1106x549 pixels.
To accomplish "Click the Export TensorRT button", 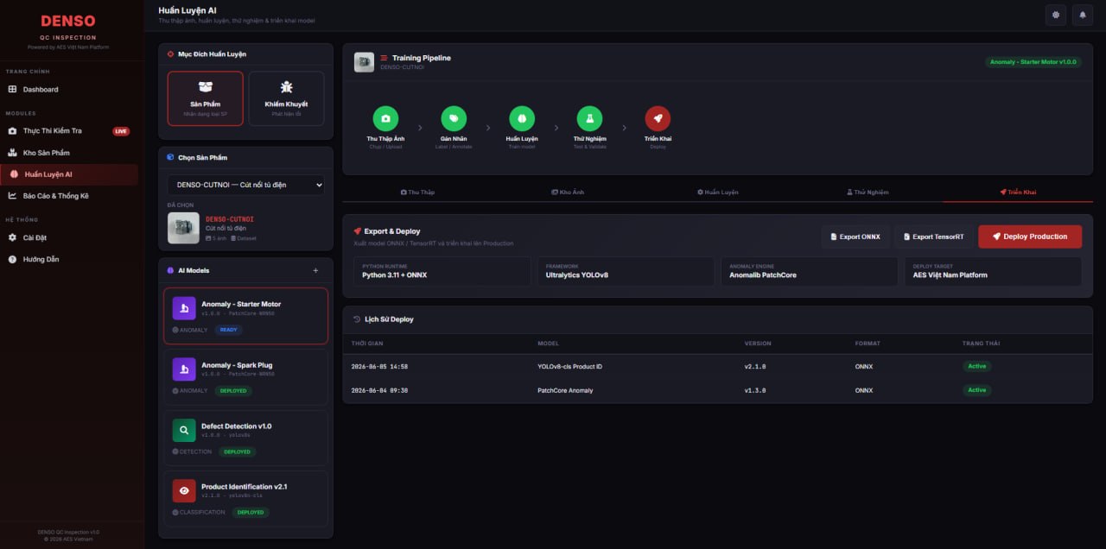I will [x=933, y=237].
